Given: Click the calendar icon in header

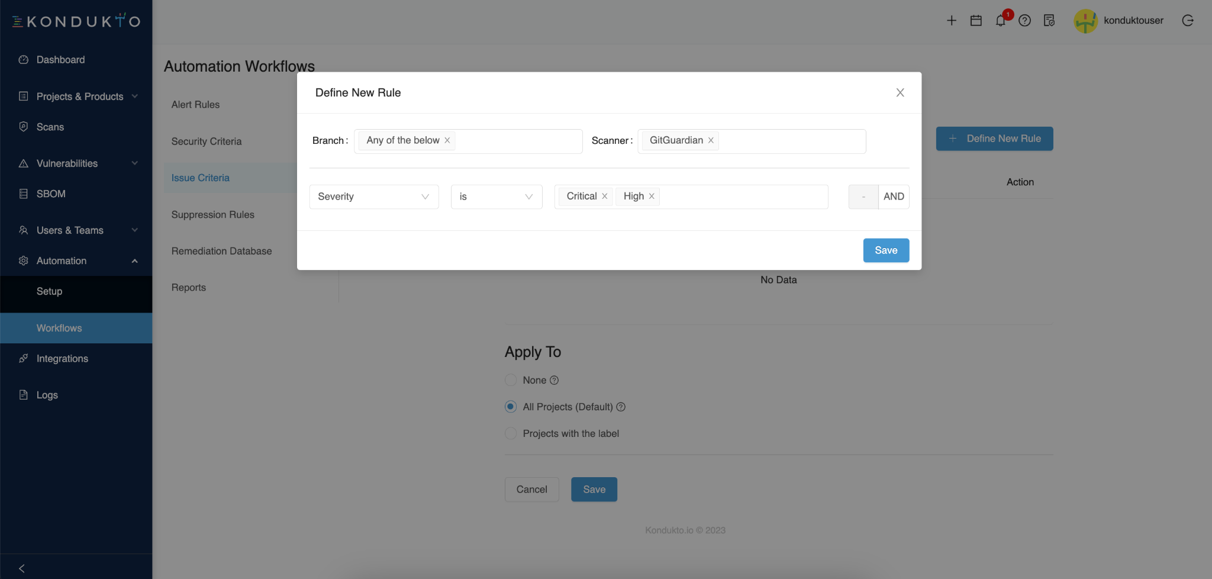Looking at the screenshot, I should 975,20.
